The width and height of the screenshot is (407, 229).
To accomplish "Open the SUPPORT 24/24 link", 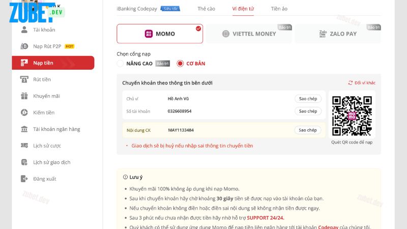I will 266,218.
